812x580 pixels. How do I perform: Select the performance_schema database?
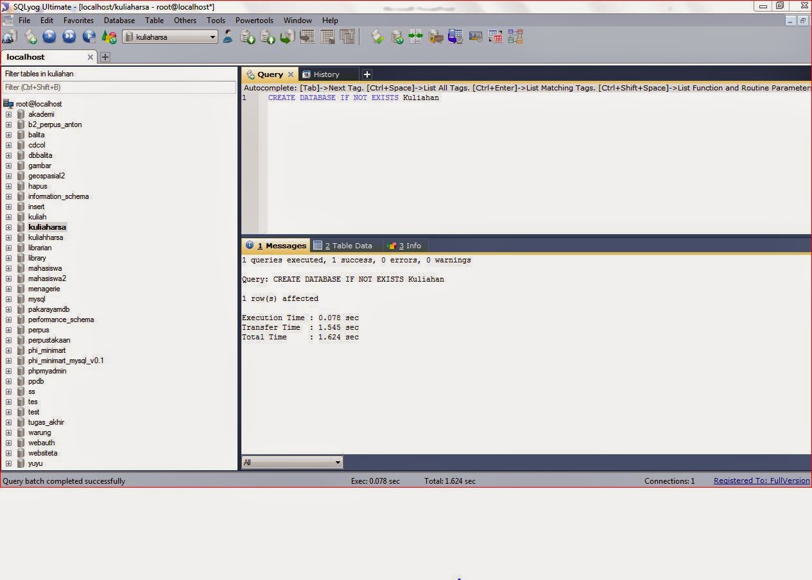point(61,320)
